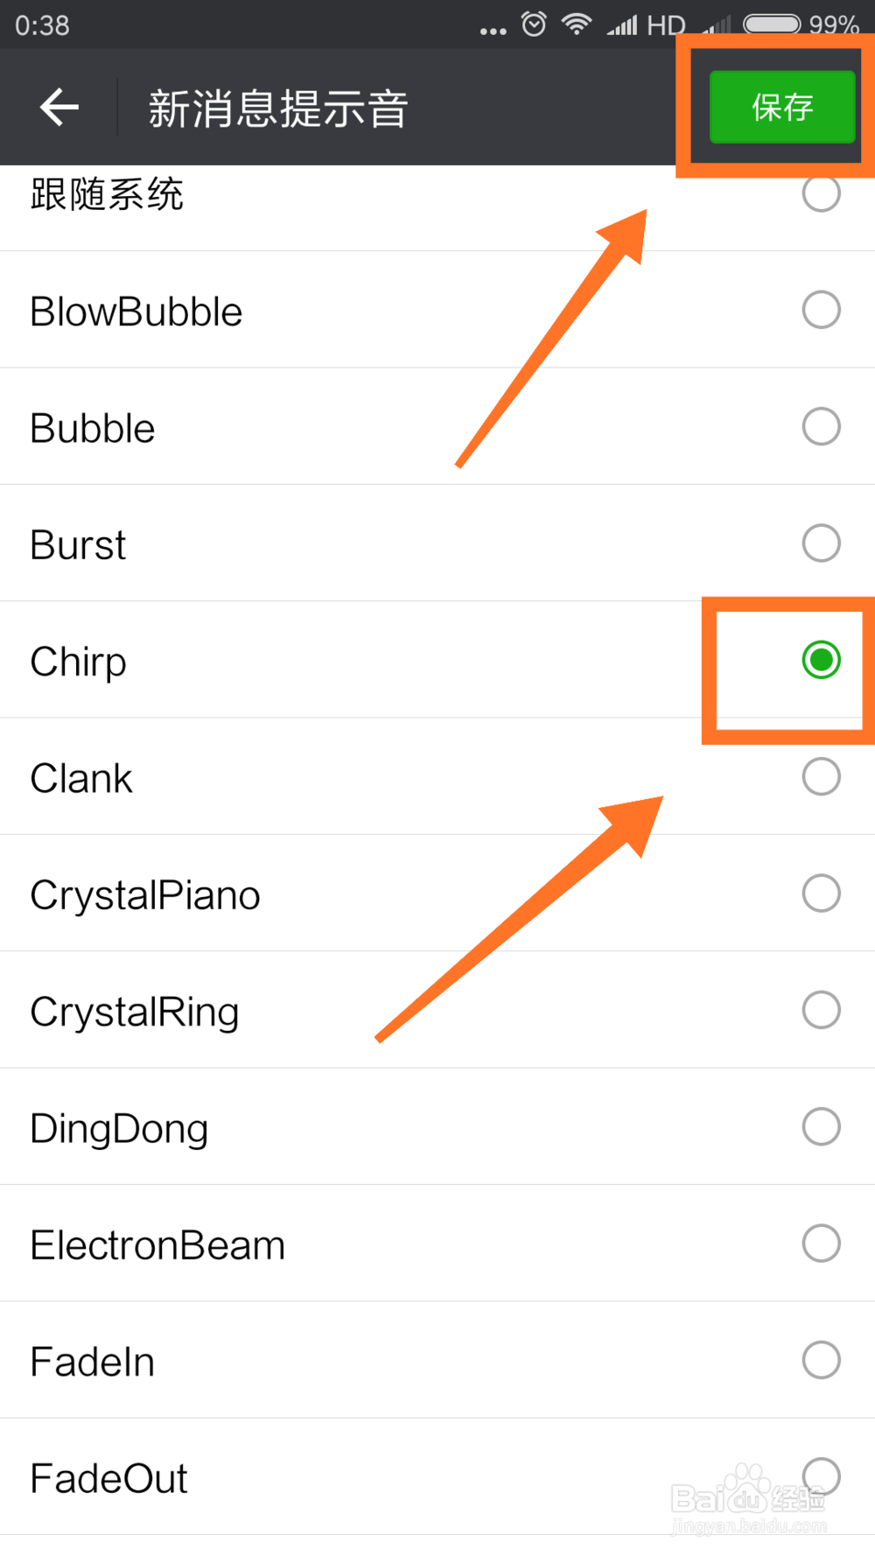Tap the back arrow icon
Viewport: 875px width, 1556px height.
coord(59,108)
